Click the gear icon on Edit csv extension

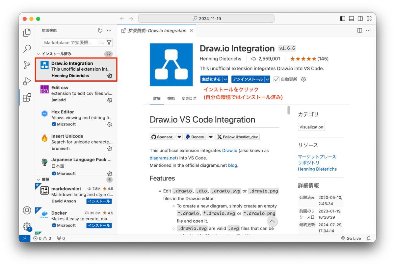pyautogui.click(x=110, y=100)
